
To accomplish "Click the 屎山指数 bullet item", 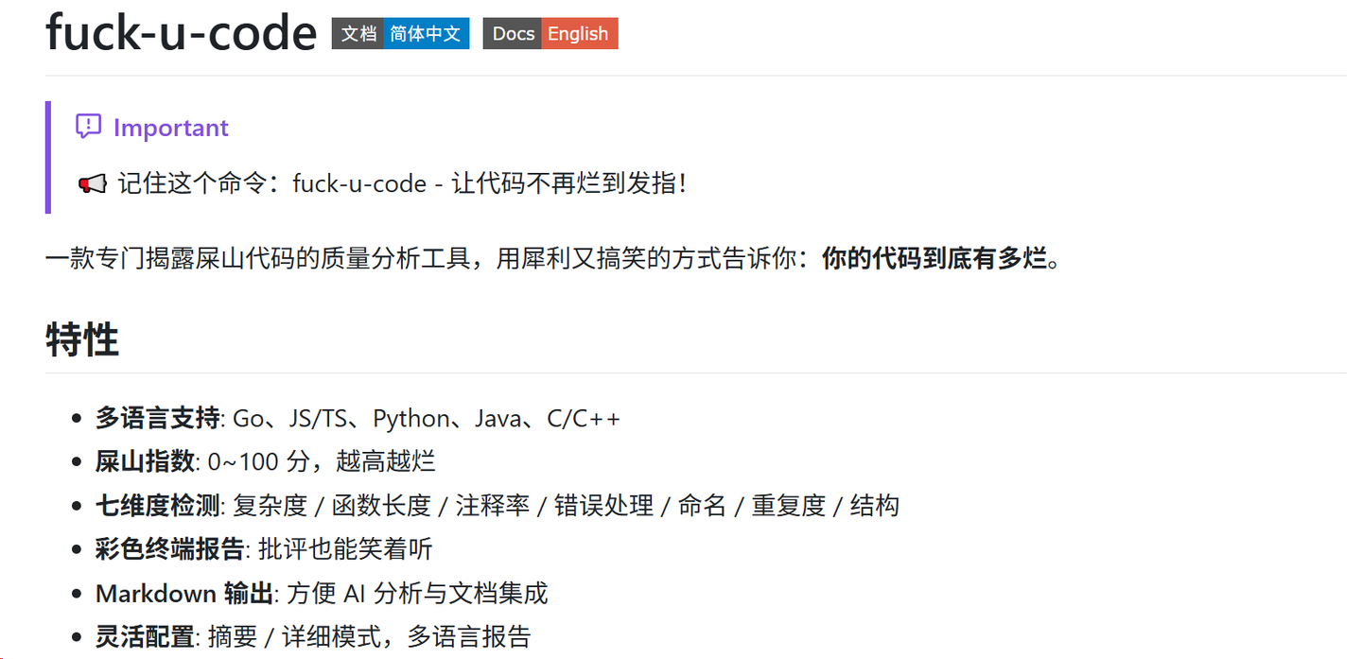I will (x=145, y=461).
